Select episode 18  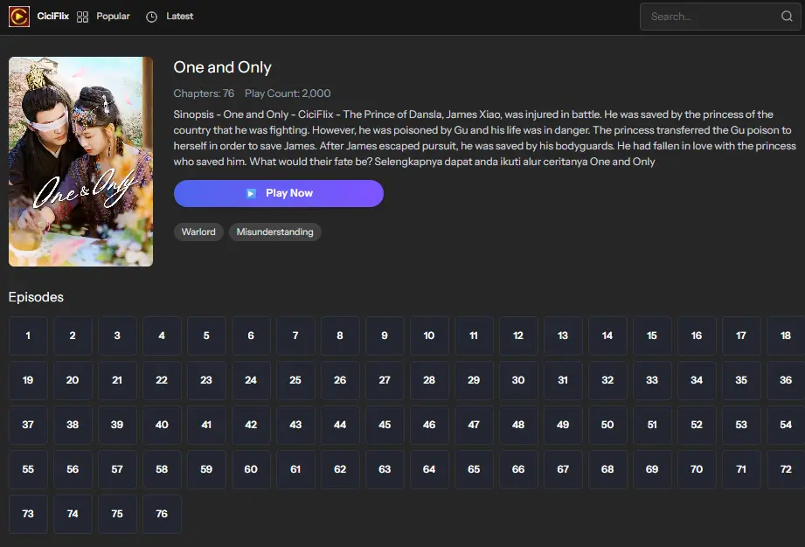tap(785, 336)
